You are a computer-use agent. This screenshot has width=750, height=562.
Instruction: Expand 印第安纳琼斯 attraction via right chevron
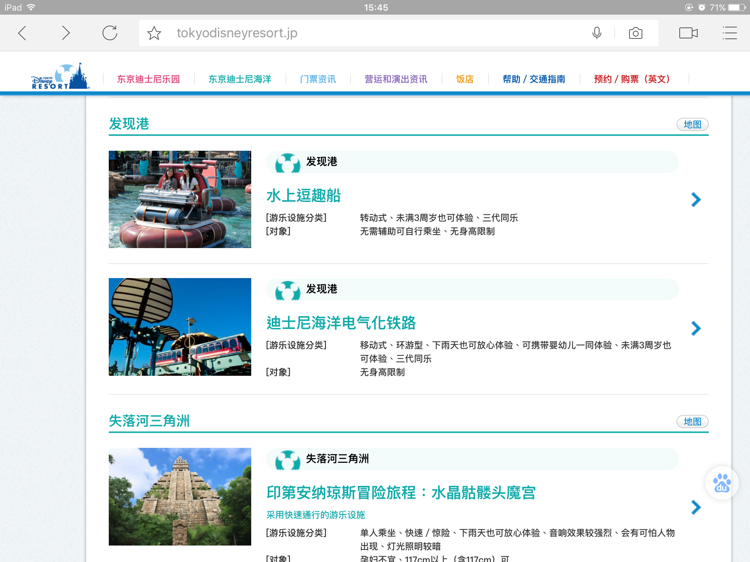(696, 507)
